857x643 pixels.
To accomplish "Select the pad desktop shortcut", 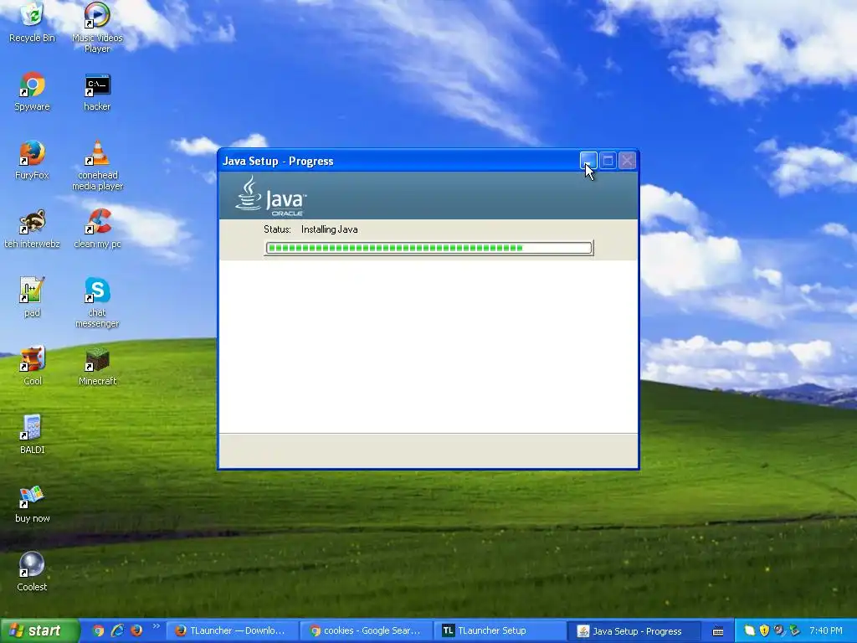I will 32,297.
